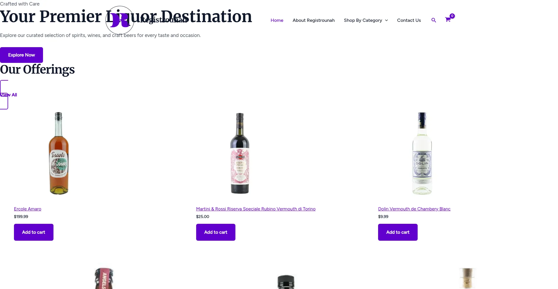Follow the View All link
Image resolution: width=558 pixels, height=289 pixels.
[8, 95]
